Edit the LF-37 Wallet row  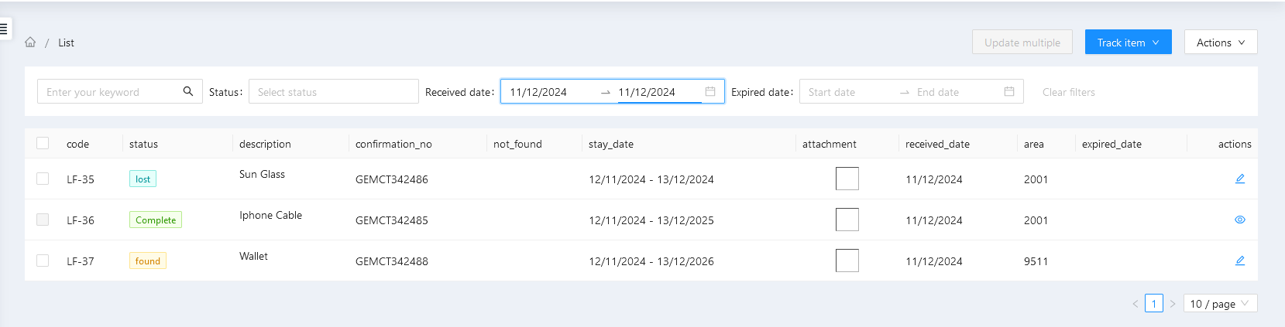coord(1239,261)
